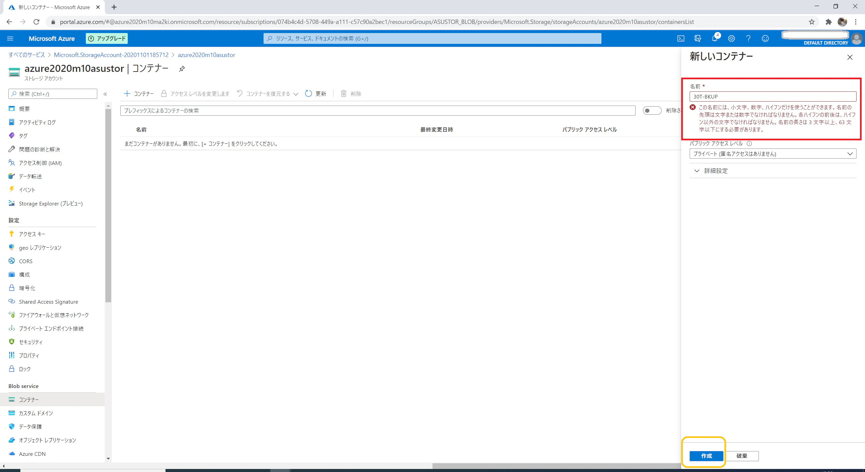Bookmark this page with star icon
This screenshot has width=865, height=472.
[812, 22]
